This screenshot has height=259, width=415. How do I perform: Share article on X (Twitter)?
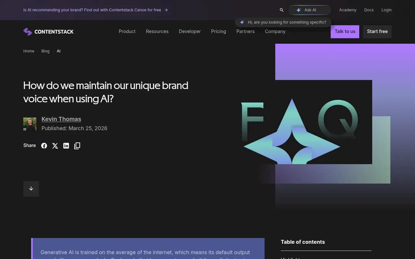tap(55, 146)
